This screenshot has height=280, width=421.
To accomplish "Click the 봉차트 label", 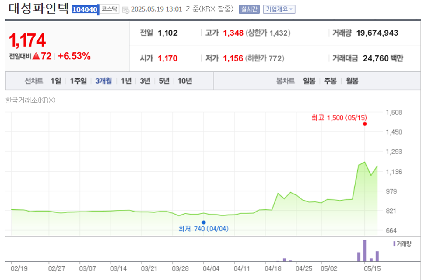I will point(285,81).
